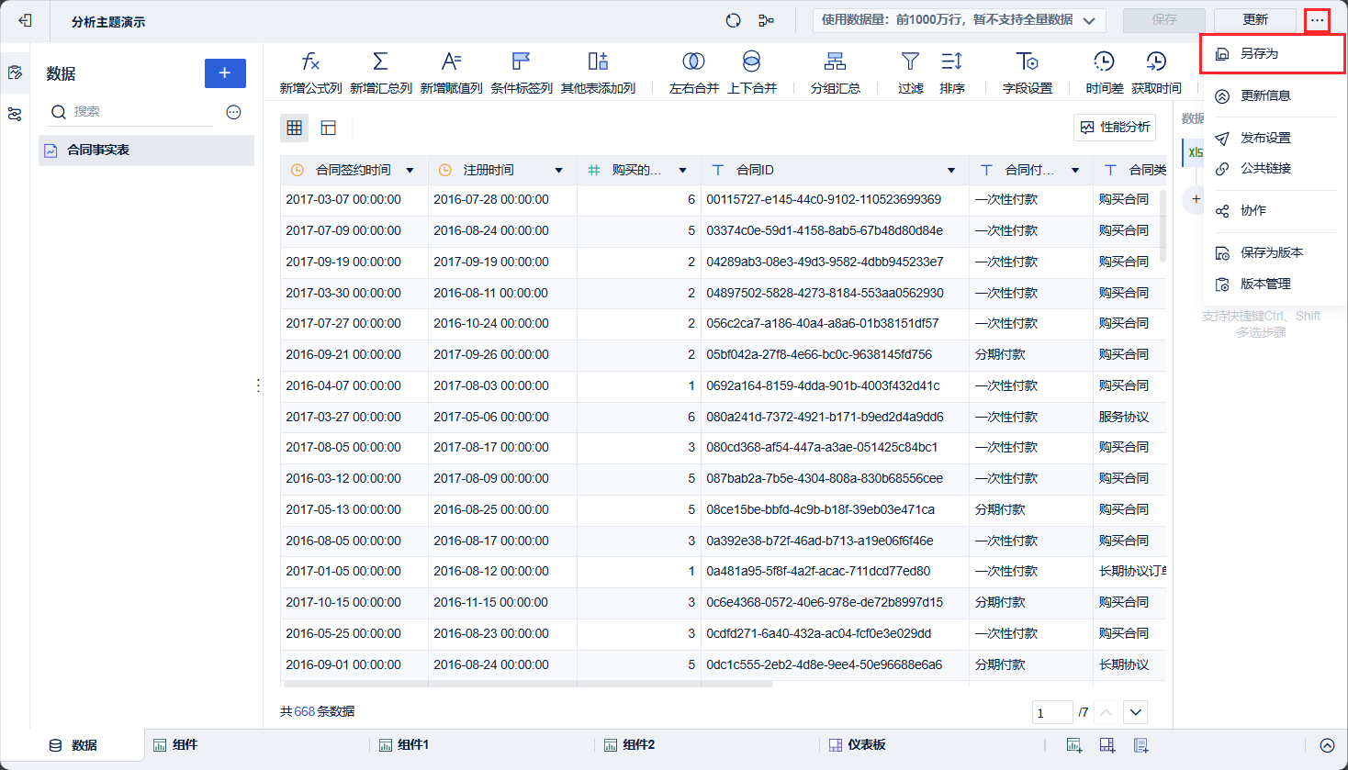Open the 合同付… column dropdown arrow
1348x770 pixels.
coord(1075,171)
